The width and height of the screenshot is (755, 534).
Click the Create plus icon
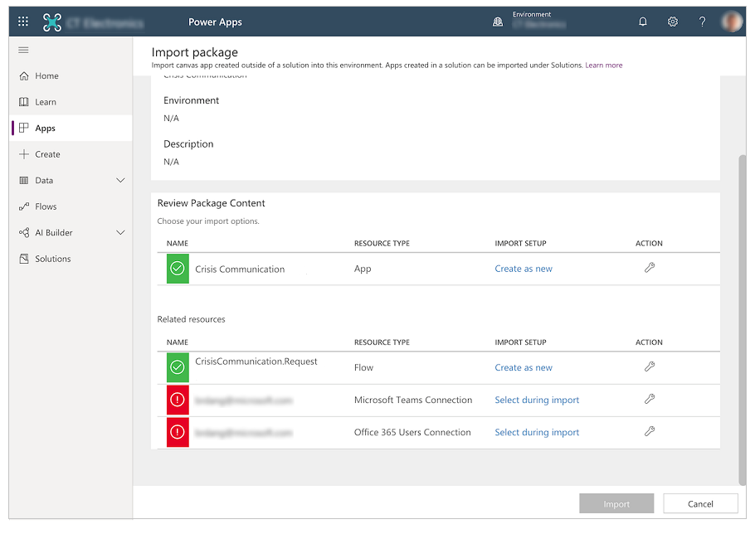pyautogui.click(x=23, y=154)
